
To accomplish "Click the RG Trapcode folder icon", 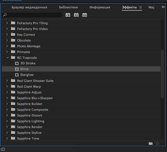I will point(13,57).
